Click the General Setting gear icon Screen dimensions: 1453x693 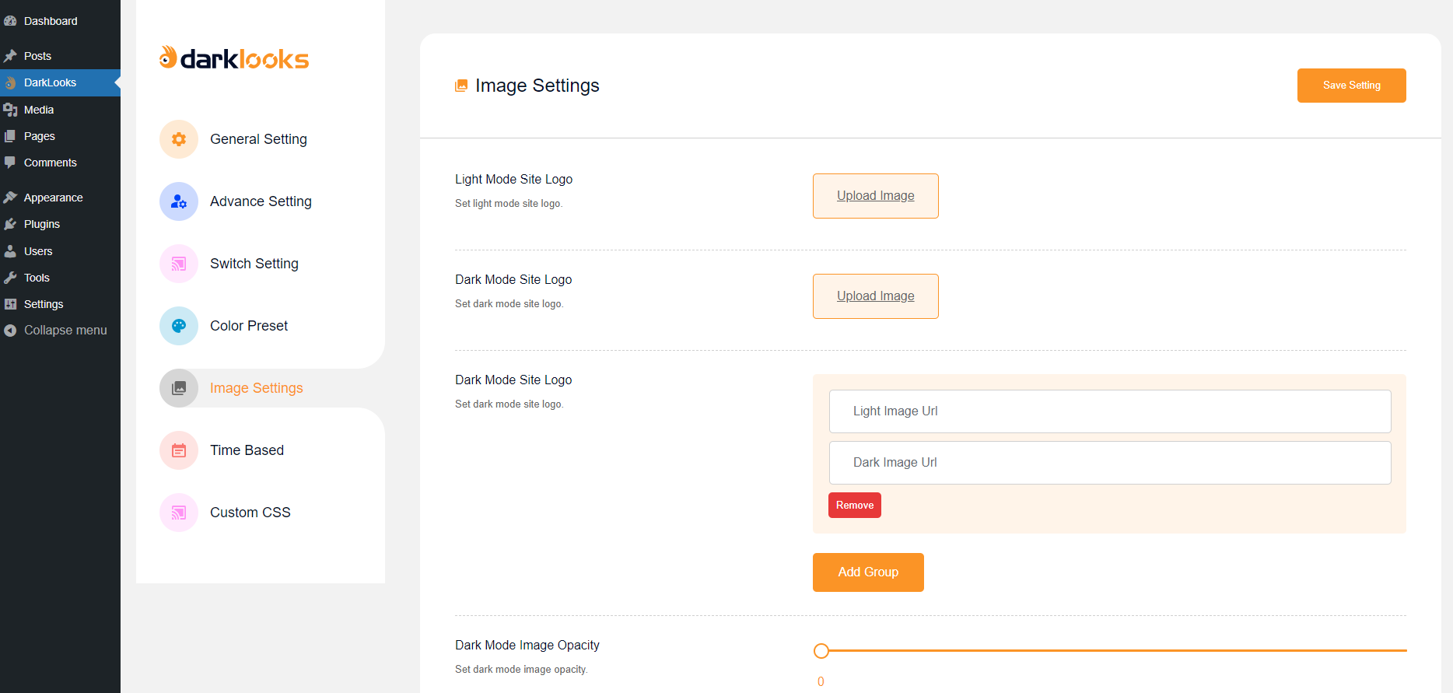point(179,139)
